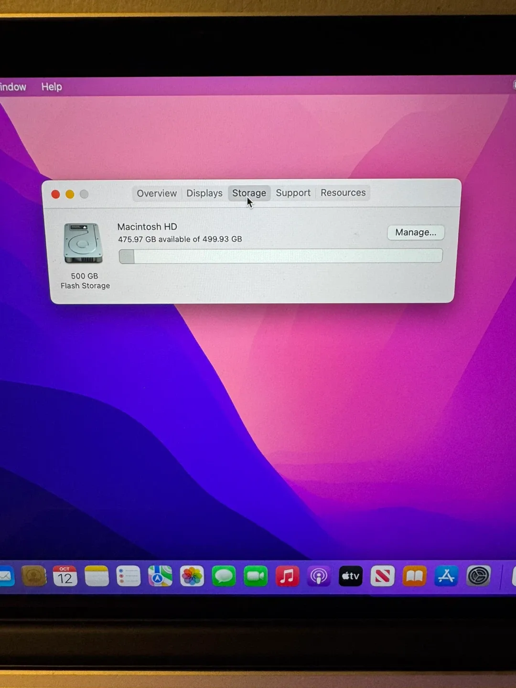Open the App Store icon
The image size is (516, 688).
446,576
